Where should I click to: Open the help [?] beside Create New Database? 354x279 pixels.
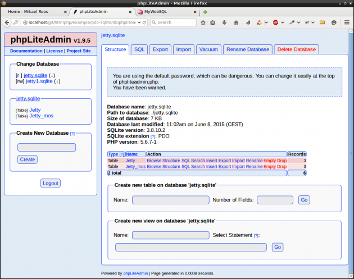pos(72,134)
